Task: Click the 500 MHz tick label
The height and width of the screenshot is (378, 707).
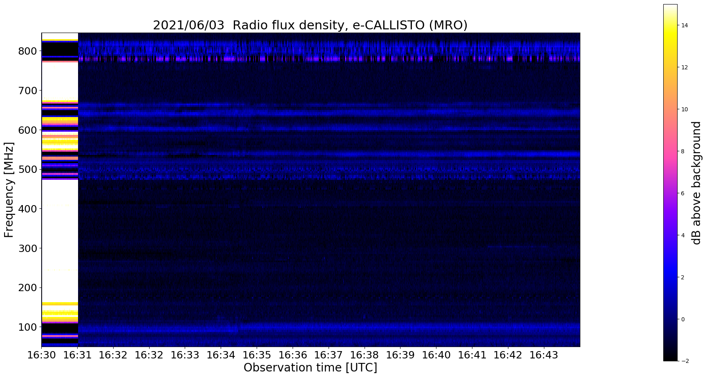Action: tap(27, 169)
